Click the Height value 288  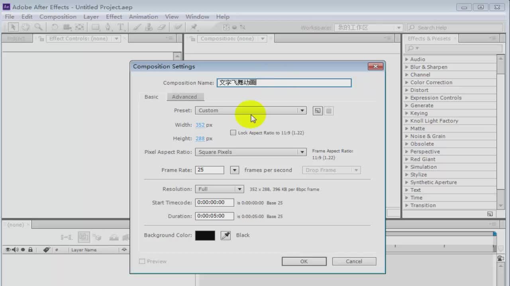[200, 139]
